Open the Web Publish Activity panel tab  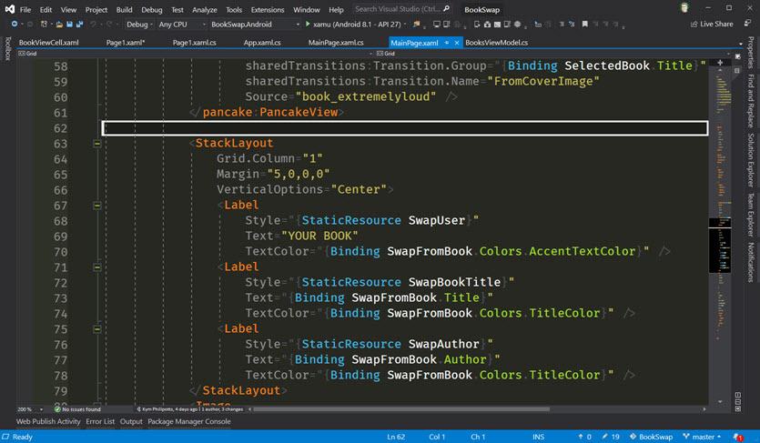pos(48,422)
